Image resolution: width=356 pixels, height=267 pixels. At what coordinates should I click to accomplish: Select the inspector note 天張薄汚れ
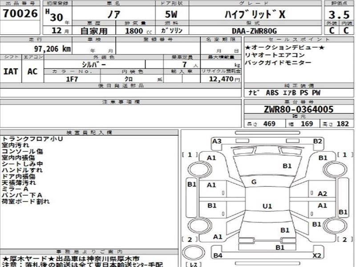[x=19, y=182]
